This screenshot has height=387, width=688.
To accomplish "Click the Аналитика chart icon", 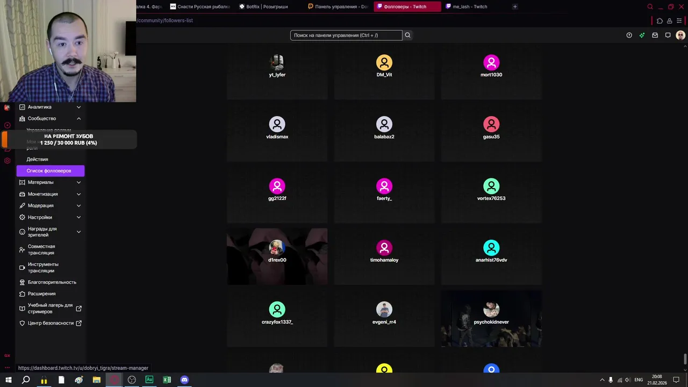I will click(22, 107).
